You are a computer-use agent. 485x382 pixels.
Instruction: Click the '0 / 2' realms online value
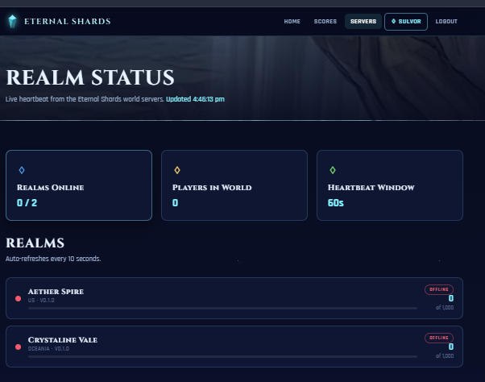point(27,203)
